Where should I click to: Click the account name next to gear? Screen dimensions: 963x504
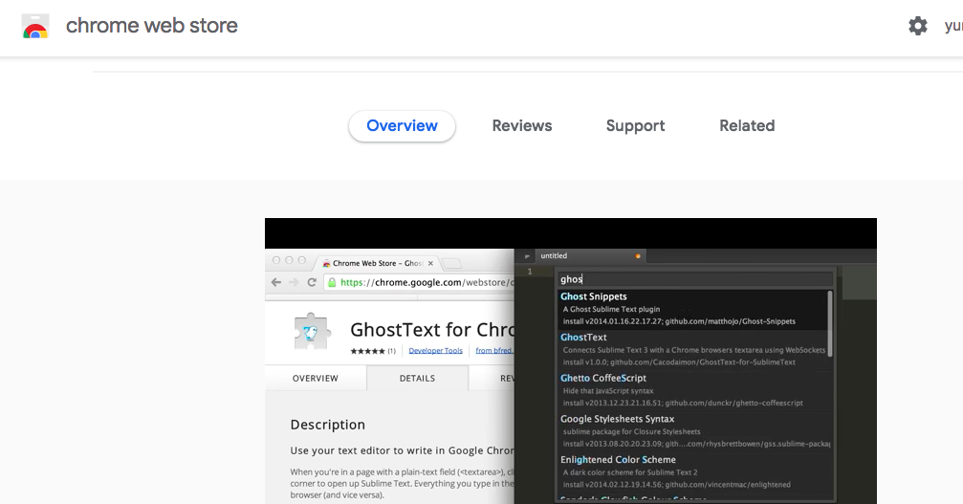[x=953, y=26]
